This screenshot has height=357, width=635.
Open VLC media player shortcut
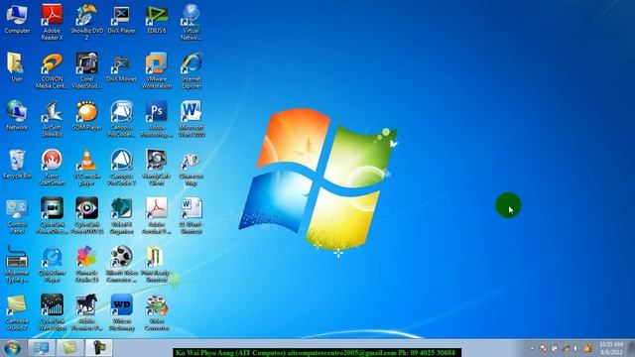pos(86,168)
